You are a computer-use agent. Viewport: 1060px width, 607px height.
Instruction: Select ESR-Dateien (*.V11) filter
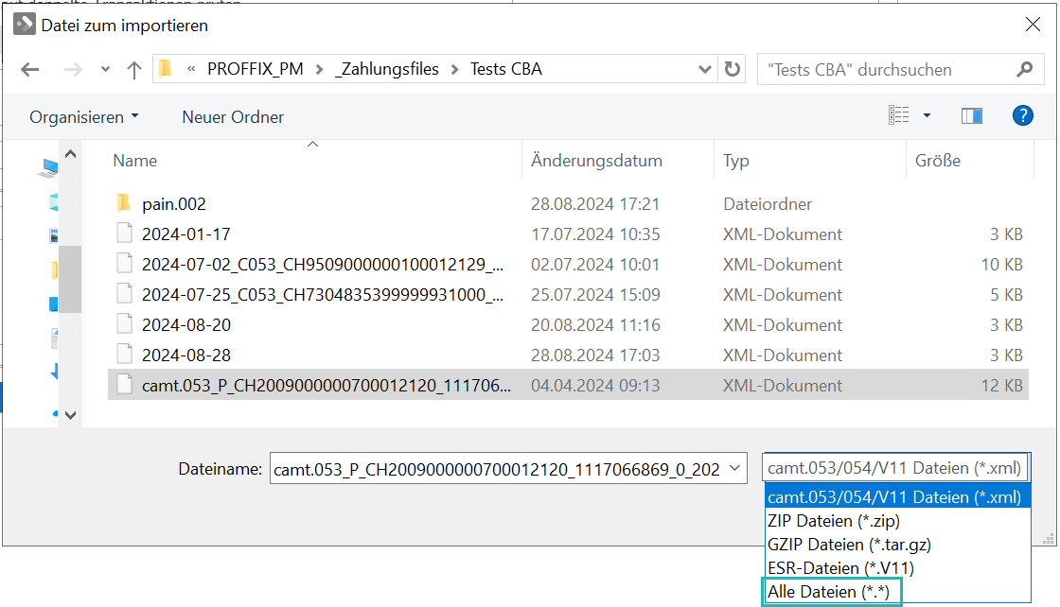pos(898,568)
